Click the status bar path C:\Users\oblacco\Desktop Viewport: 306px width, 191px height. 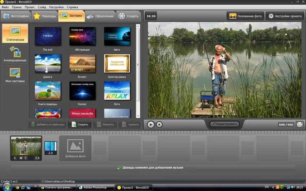point(58,181)
